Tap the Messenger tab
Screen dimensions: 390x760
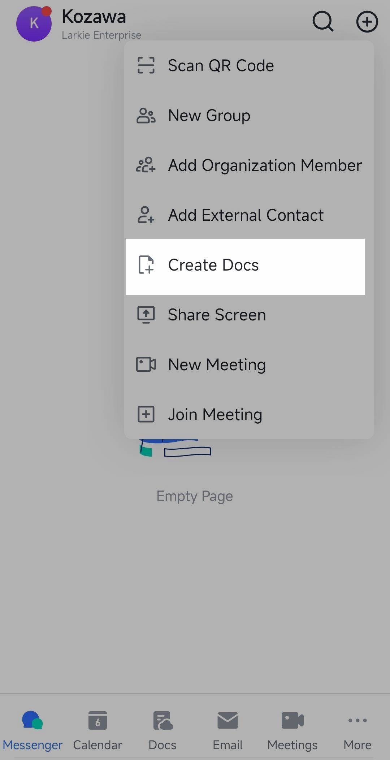click(x=32, y=729)
